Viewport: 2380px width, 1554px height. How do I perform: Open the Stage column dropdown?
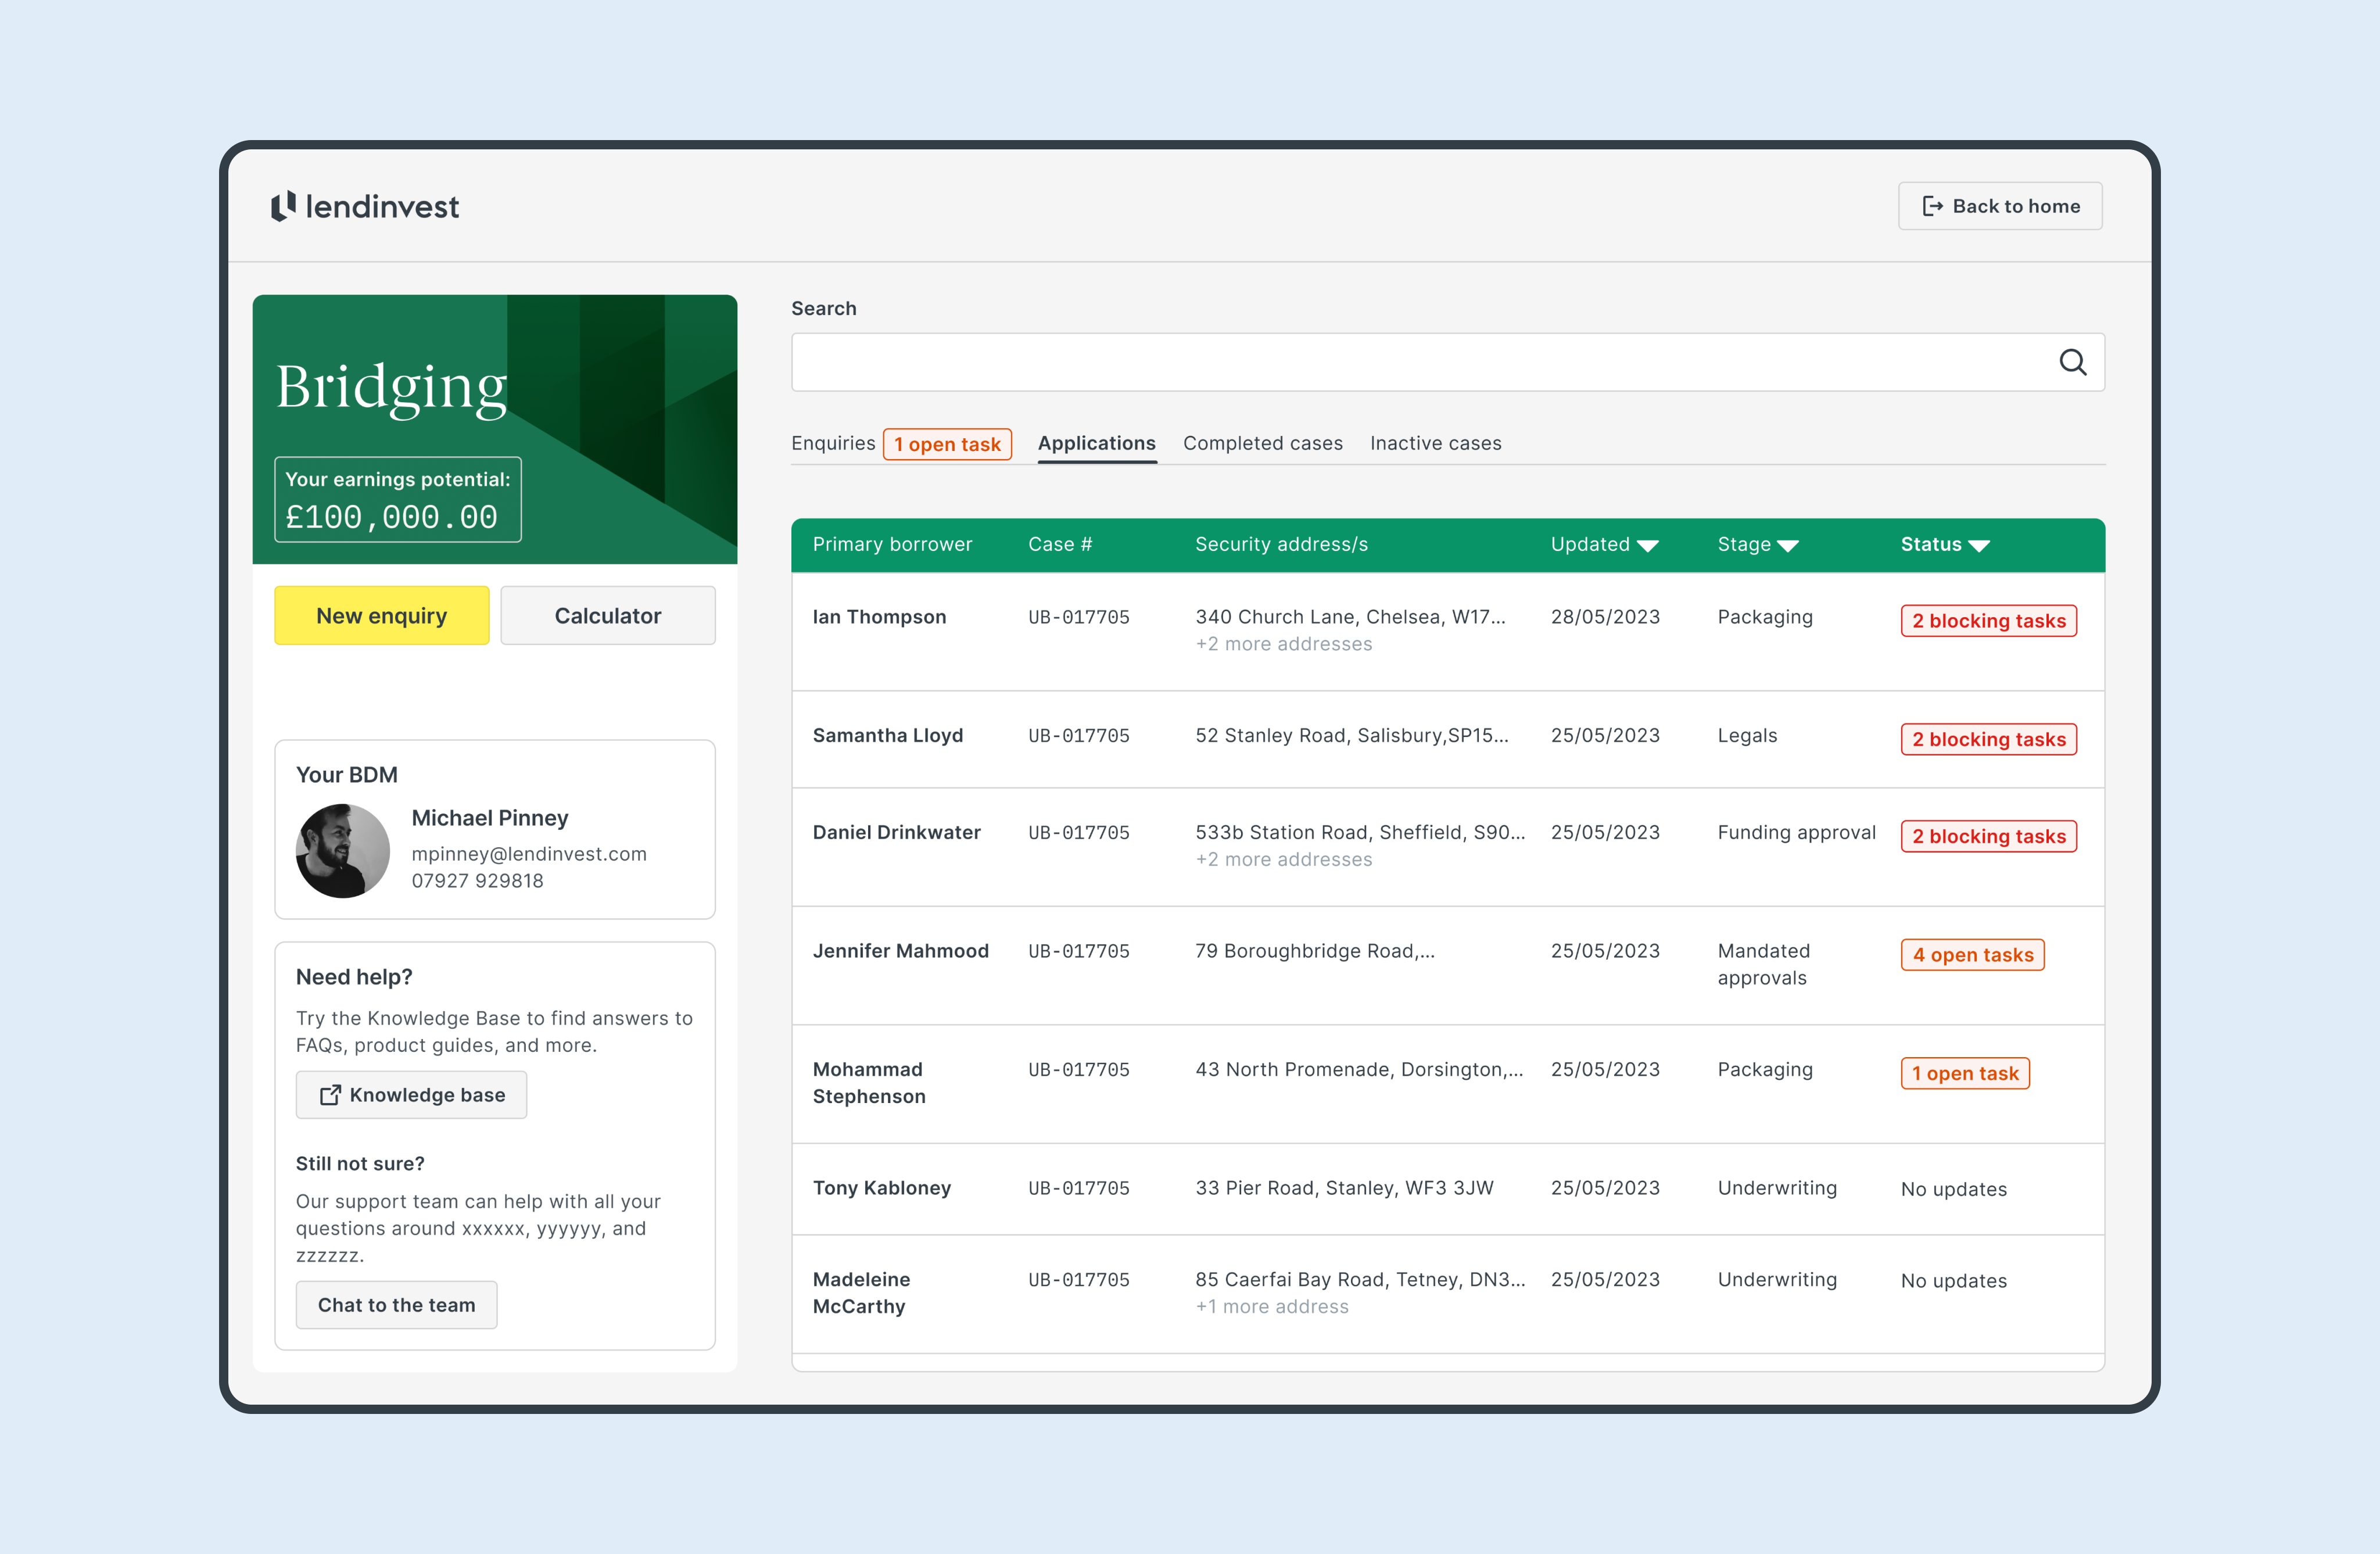click(1789, 544)
